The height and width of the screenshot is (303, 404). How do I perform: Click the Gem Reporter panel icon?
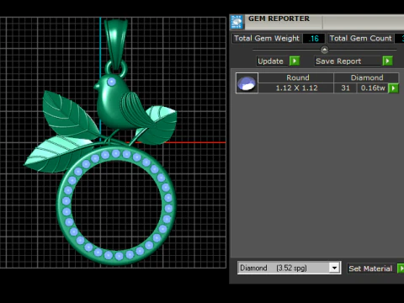tap(237, 22)
